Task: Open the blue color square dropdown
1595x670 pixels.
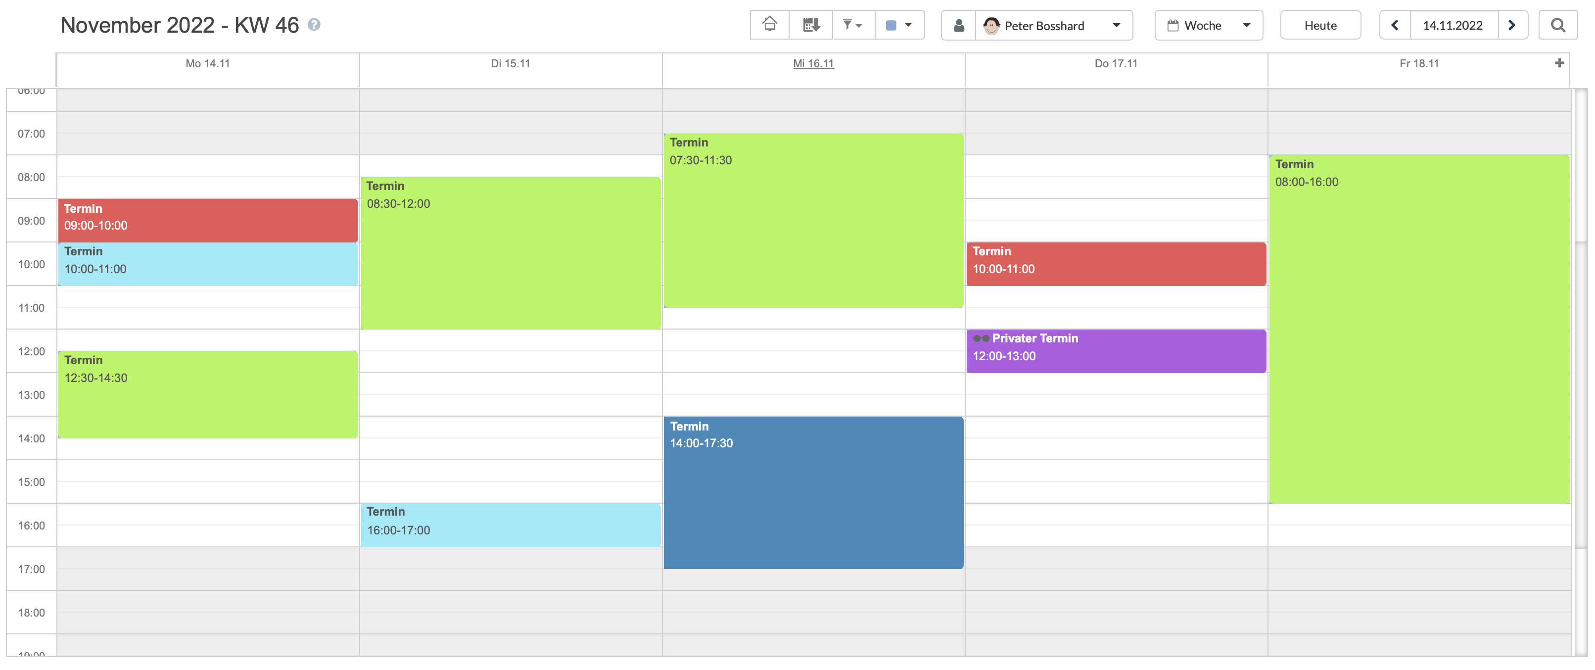Action: 899,25
